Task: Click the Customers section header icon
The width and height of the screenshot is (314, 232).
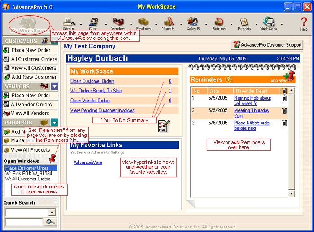Action: point(45,41)
